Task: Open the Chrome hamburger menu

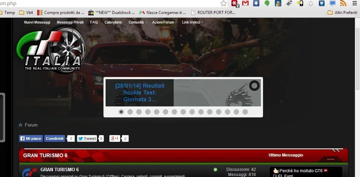Action: tap(355, 3)
